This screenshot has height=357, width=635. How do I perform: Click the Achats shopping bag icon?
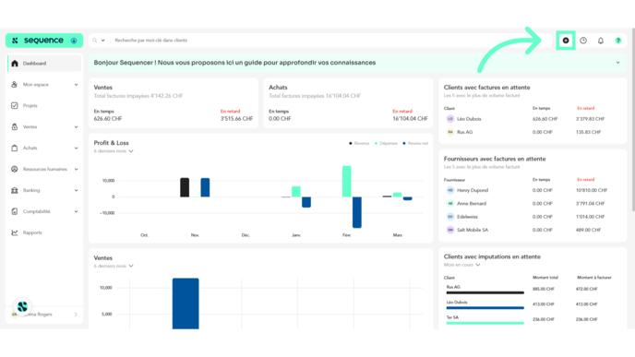15,149
